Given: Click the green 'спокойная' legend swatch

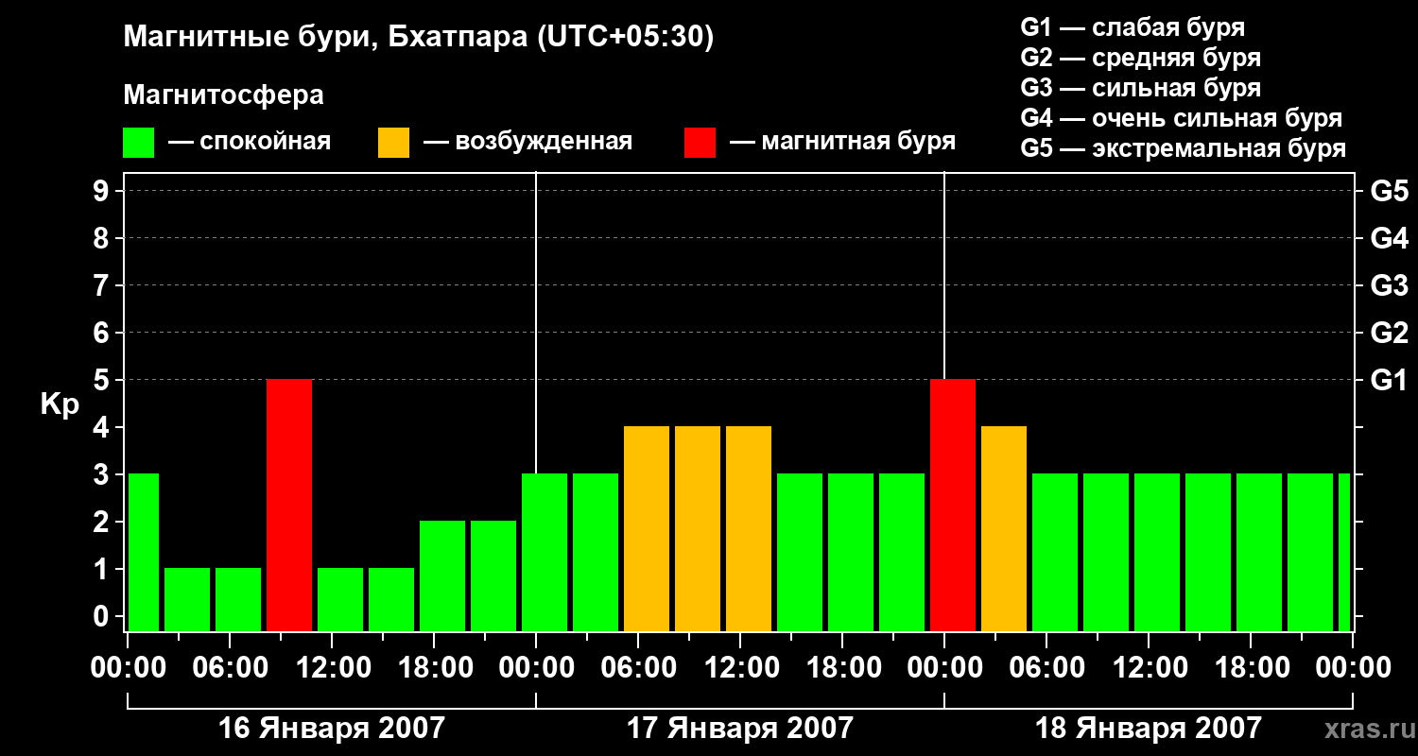Looking at the screenshot, I should [x=138, y=143].
